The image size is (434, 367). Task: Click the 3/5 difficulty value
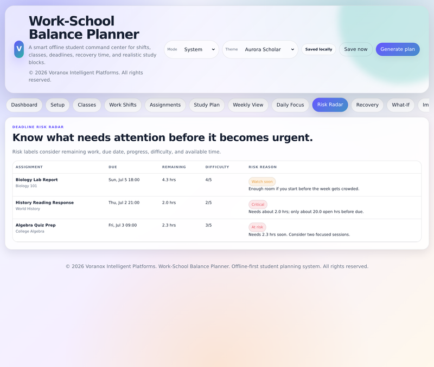(x=208, y=225)
